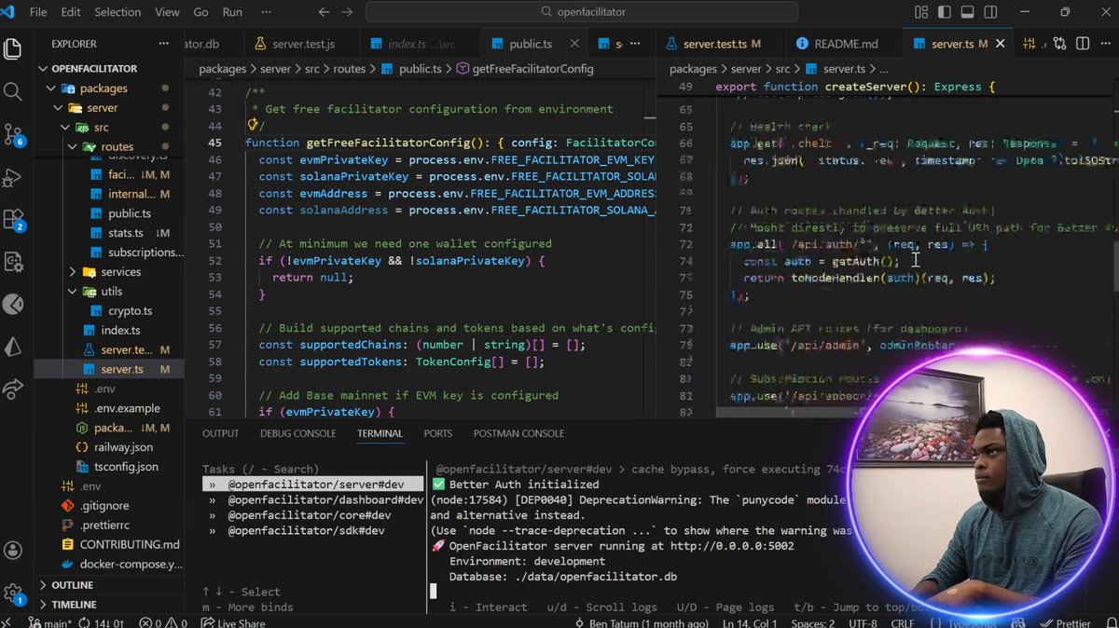
Task: Open hidden menu items ellipsis after Run
Action: pyautogui.click(x=265, y=12)
